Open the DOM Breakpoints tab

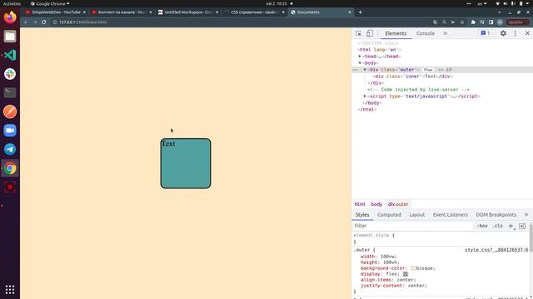496,214
